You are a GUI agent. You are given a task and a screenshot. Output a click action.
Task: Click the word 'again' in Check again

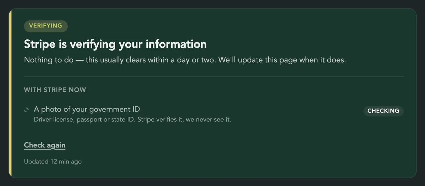(56, 146)
